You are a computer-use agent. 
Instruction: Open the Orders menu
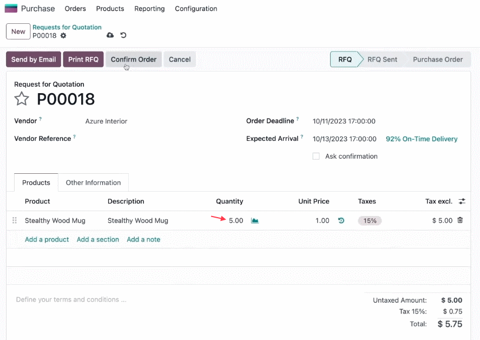click(75, 9)
